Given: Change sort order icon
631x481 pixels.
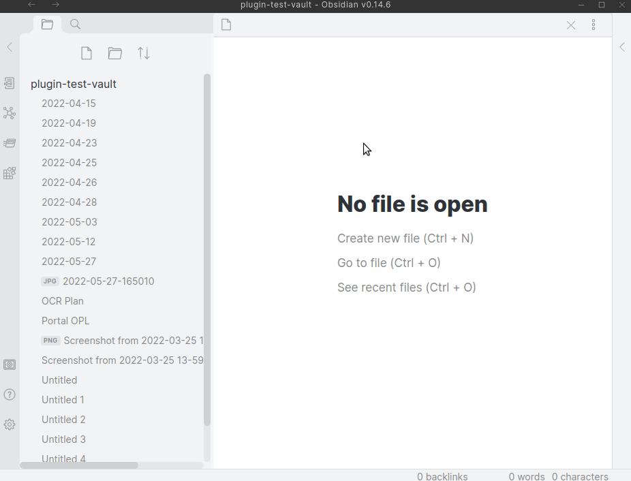Looking at the screenshot, I should click(x=144, y=53).
